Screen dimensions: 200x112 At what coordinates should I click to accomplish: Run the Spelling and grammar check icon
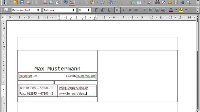pyautogui.click(x=66, y=2)
